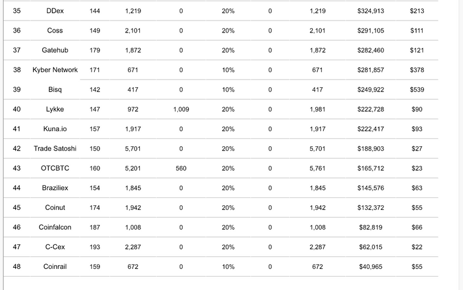Viewport: 463px width, 290px height.
Task: Click the Kuna.io exchange name
Action: (x=55, y=129)
